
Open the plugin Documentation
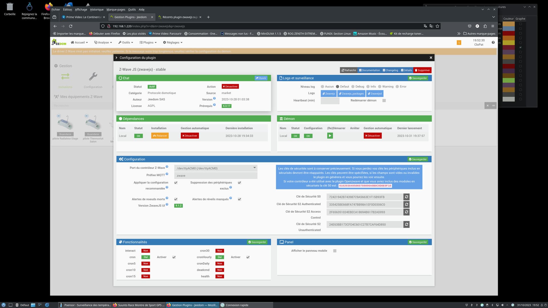[369, 70]
